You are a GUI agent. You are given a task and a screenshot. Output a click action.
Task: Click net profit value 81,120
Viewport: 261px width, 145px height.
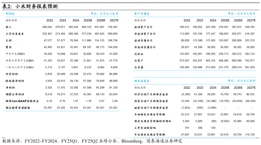[x=113, y=88]
